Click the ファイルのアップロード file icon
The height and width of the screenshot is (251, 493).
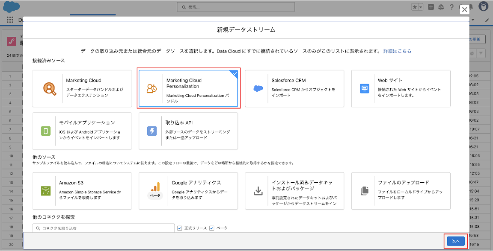pos(365,191)
